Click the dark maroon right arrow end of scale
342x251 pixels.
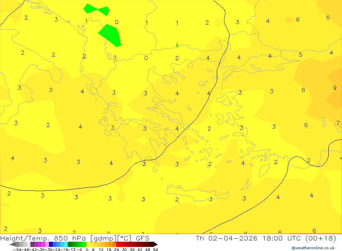click(156, 244)
